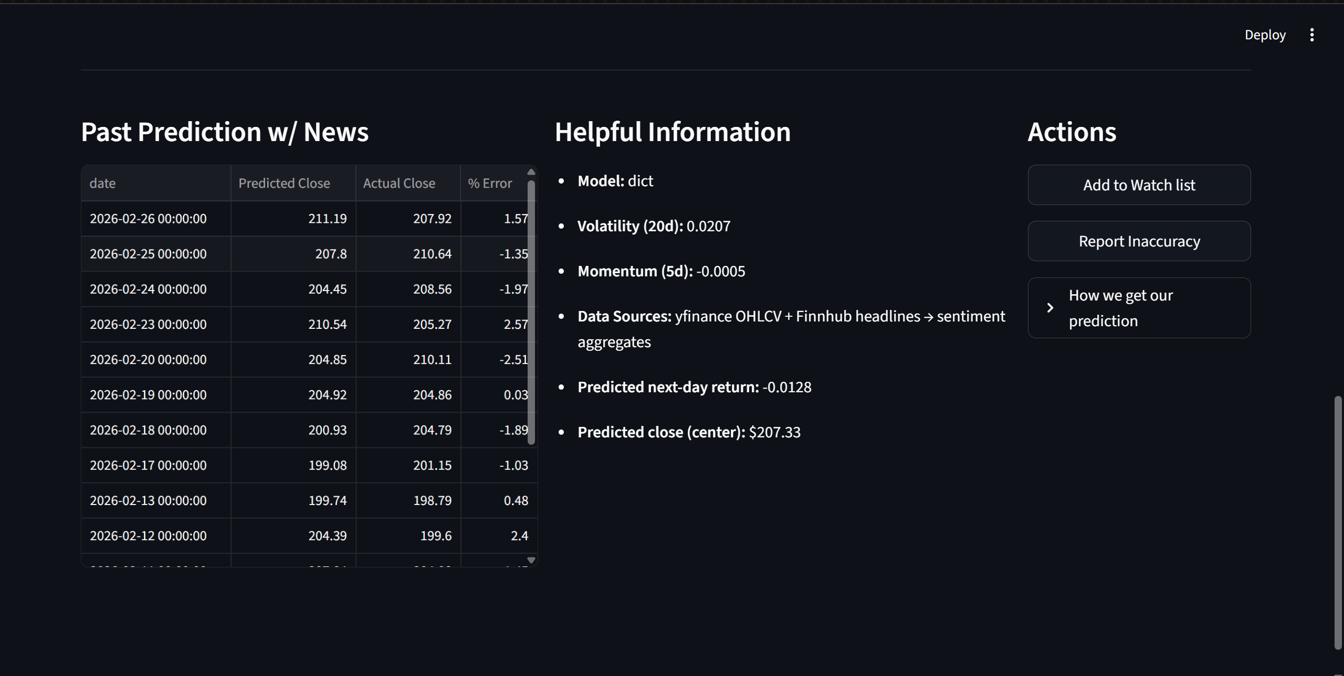Select the 199.6 actual close cell
The width and height of the screenshot is (1344, 676).
407,536
